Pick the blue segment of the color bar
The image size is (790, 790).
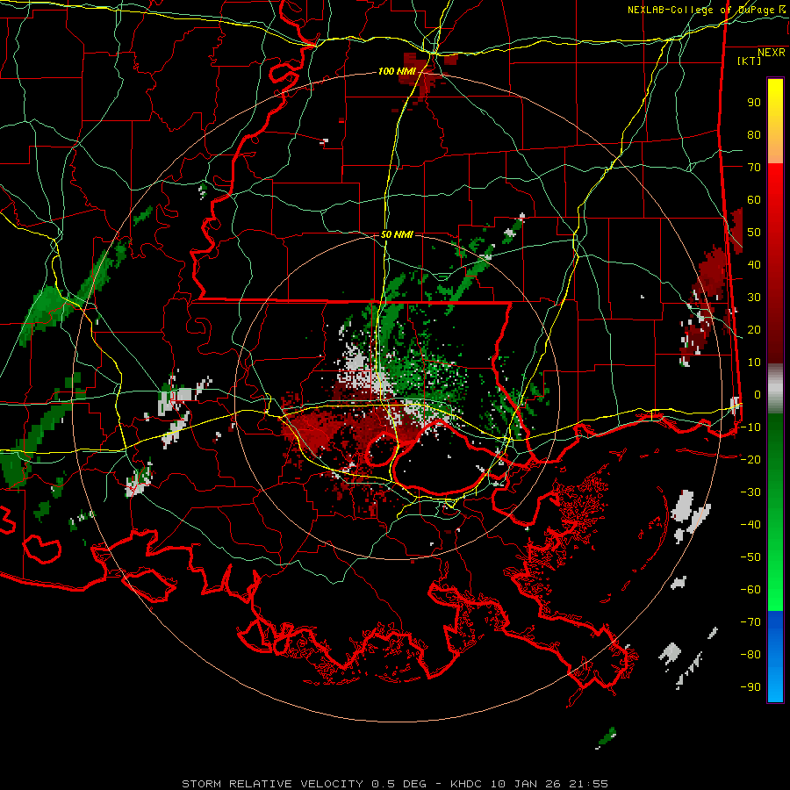point(775,657)
